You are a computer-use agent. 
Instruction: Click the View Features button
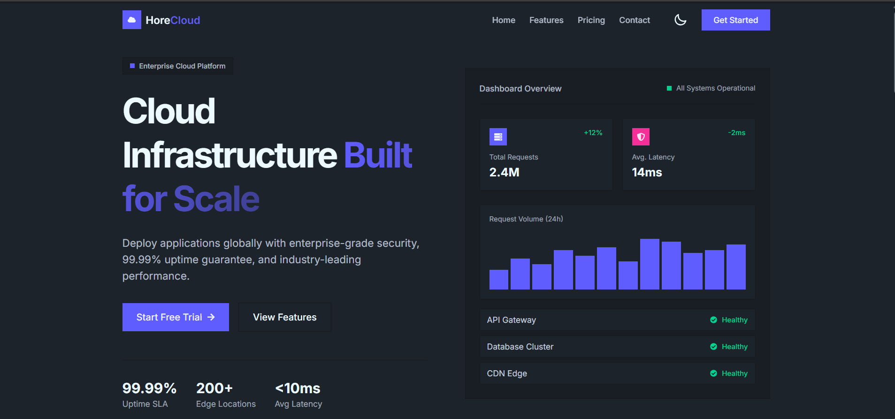pyautogui.click(x=284, y=317)
